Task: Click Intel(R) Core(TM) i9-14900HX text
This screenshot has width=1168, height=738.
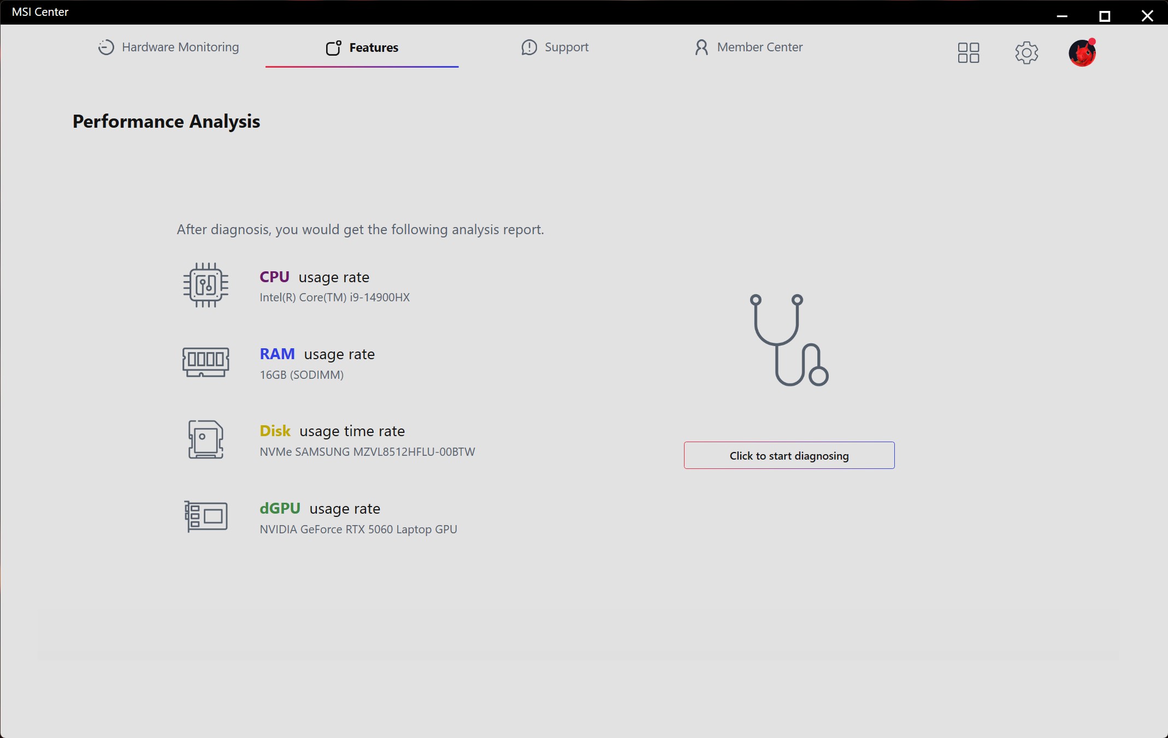Action: click(335, 297)
